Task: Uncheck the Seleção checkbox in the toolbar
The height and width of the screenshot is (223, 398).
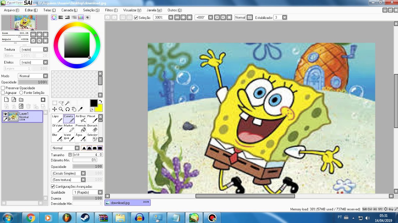Action: [x=136, y=18]
